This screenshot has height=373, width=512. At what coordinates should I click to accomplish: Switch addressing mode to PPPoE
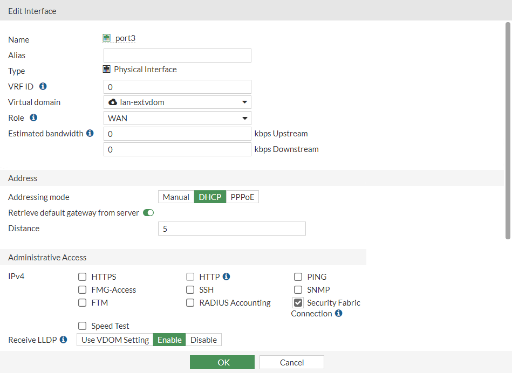[242, 197]
